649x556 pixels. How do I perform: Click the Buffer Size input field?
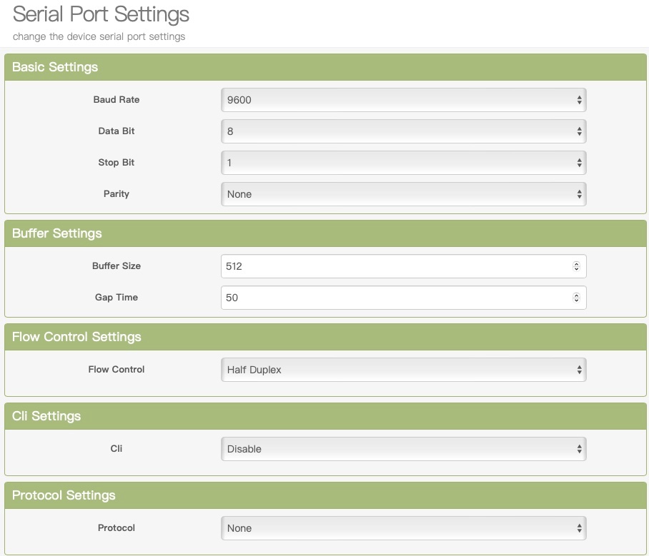(393, 266)
